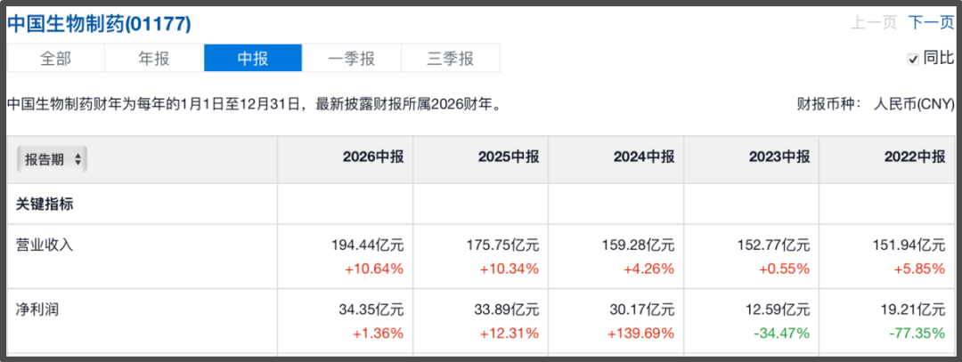Screen dimensions: 962x362
Task: Select the 中报 tab
Action: coord(253,58)
